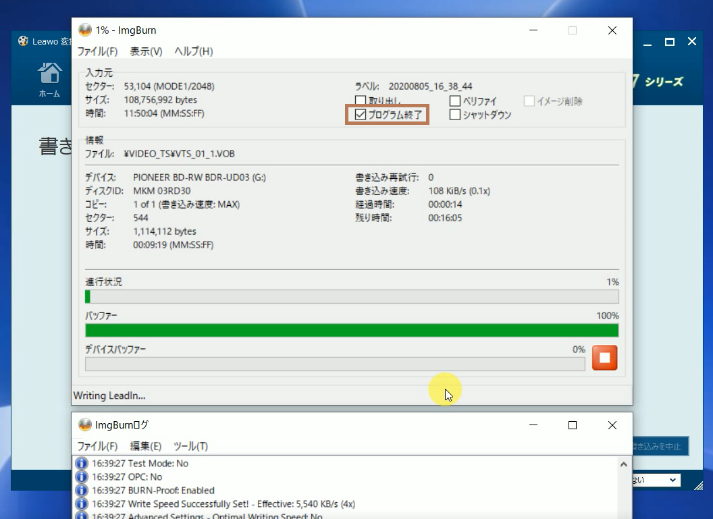Screen dimensions: 713x519
Task: Click the ImgBurn Log window title icon
Action: click(84, 425)
